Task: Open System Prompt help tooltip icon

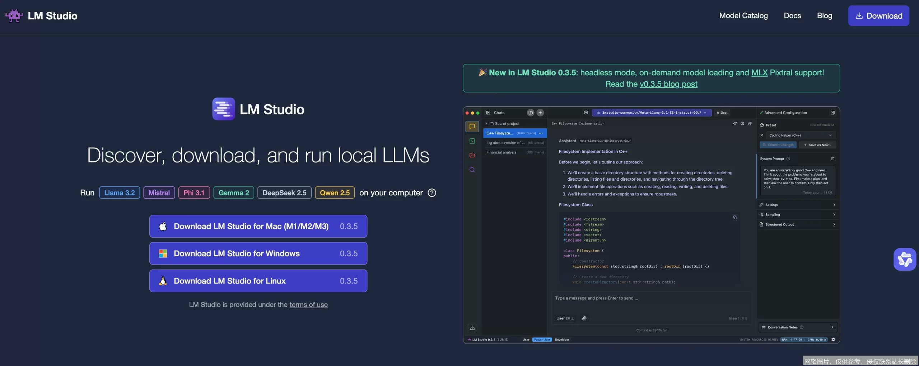Action: pos(788,158)
